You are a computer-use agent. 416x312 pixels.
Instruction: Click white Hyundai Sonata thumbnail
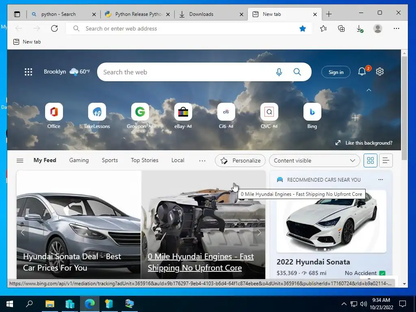[331, 221]
